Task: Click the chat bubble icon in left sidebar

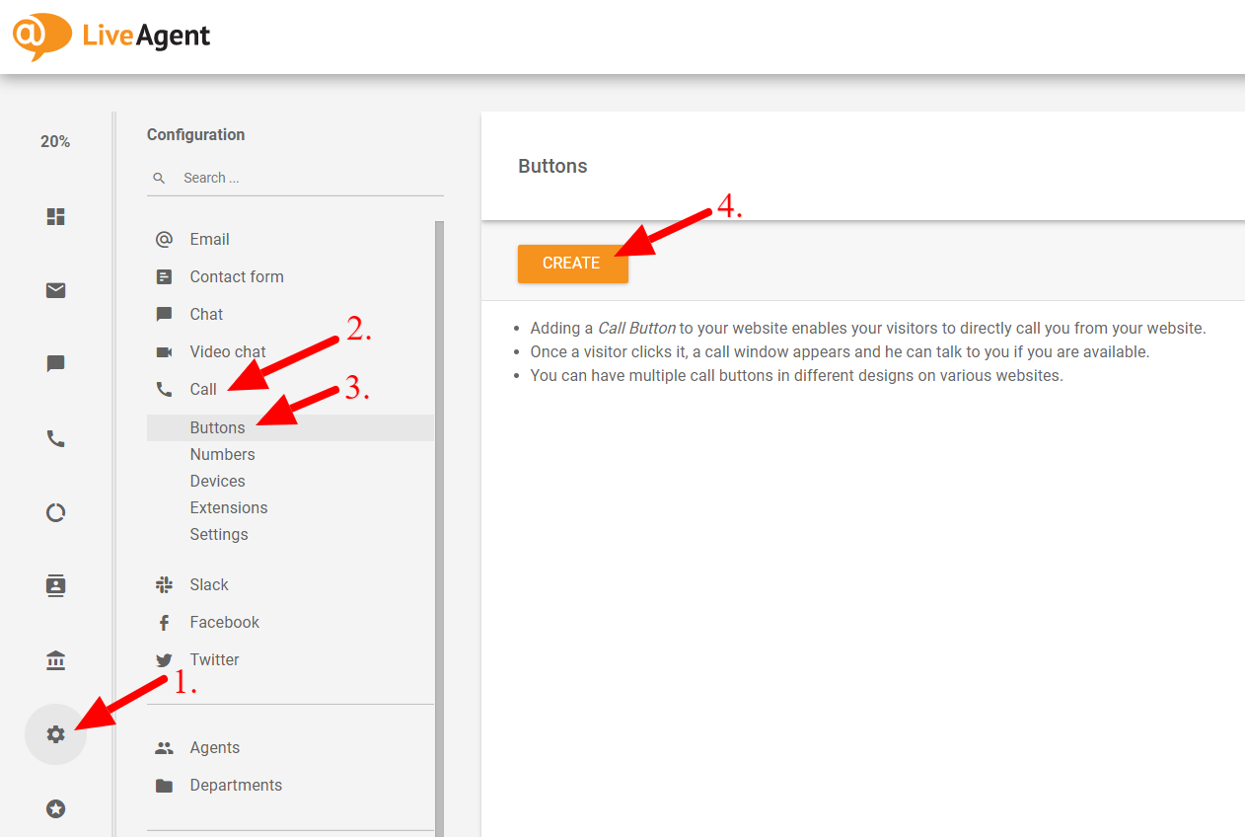Action: (x=55, y=364)
